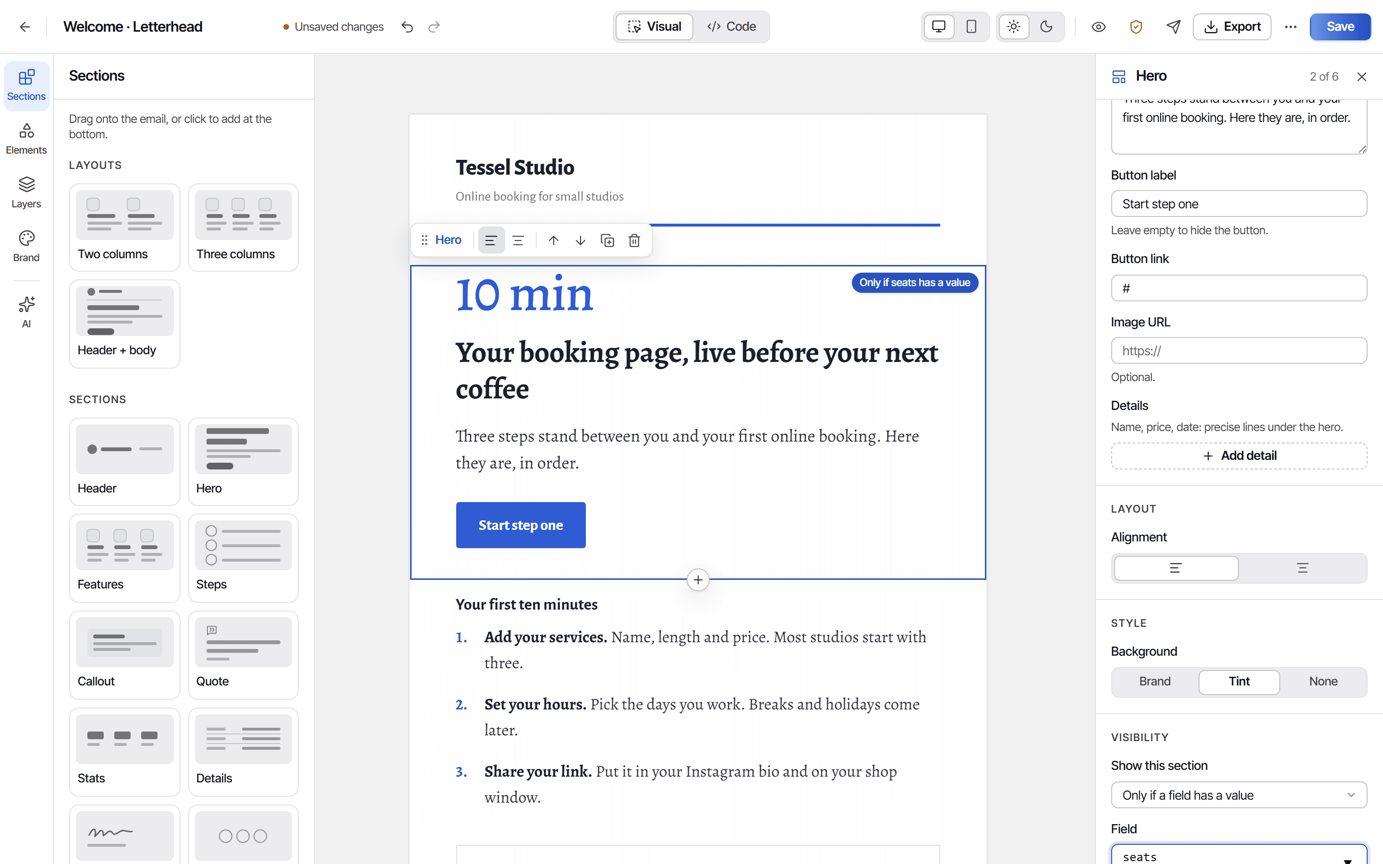Edit the Button link field
The height and width of the screenshot is (864, 1383).
click(1239, 288)
